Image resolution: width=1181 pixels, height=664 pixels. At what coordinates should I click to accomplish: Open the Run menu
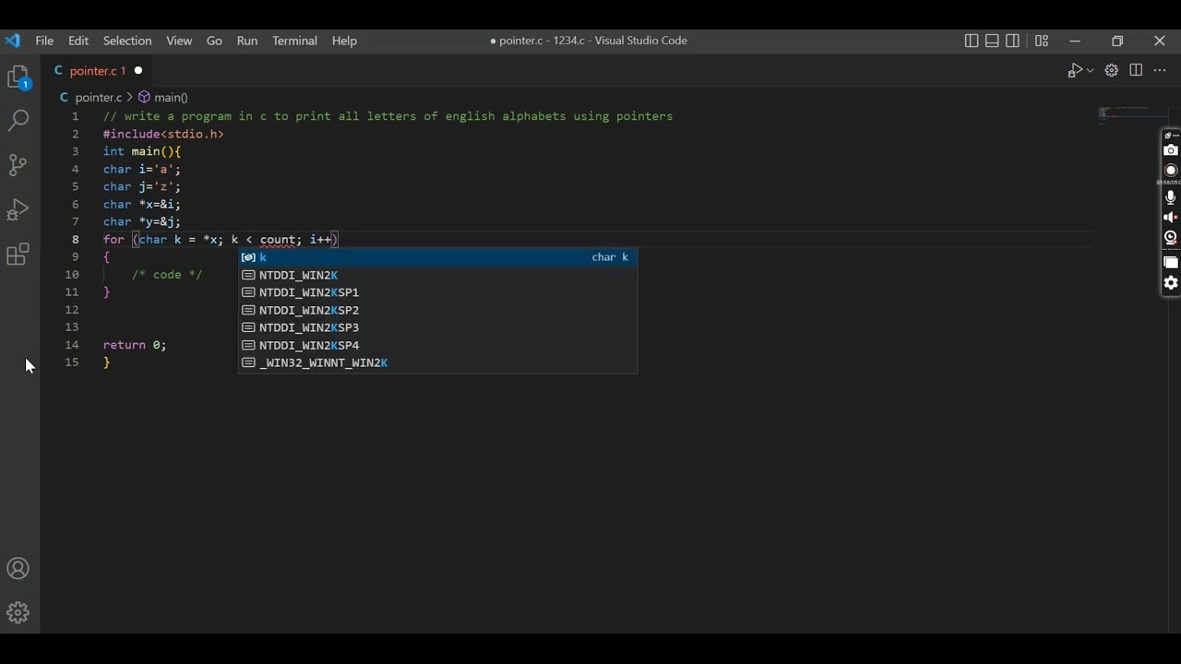click(x=246, y=41)
